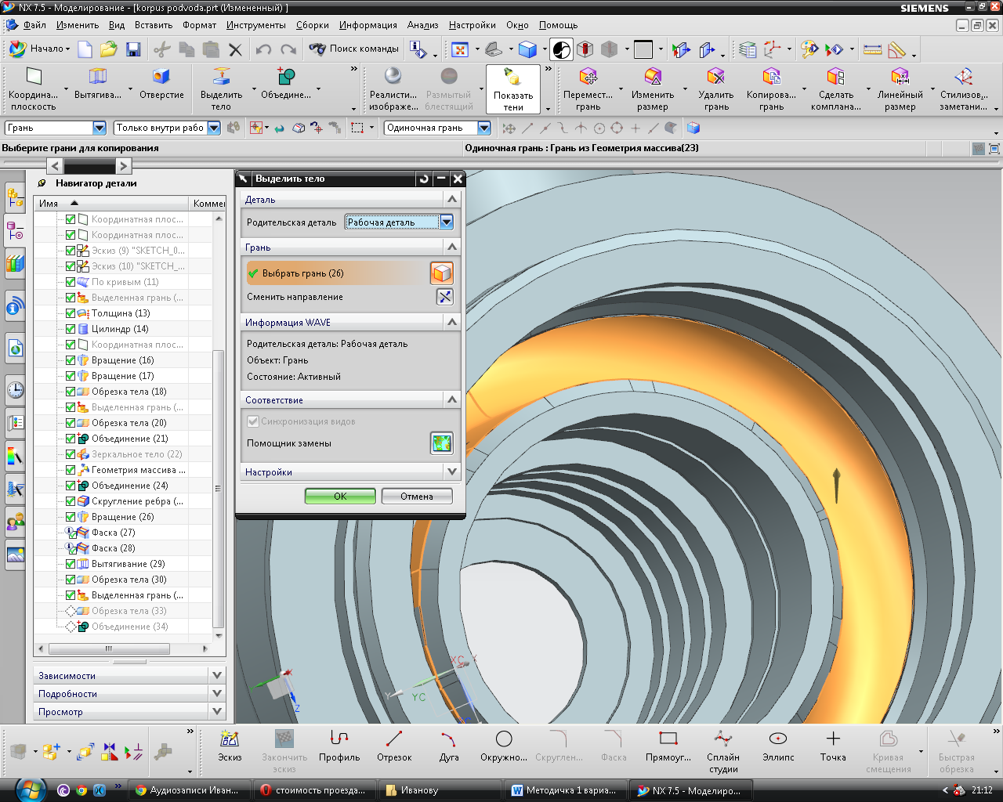Image resolution: width=1003 pixels, height=802 pixels.
Task: Select the Отрезок line tool
Action: pos(394,745)
